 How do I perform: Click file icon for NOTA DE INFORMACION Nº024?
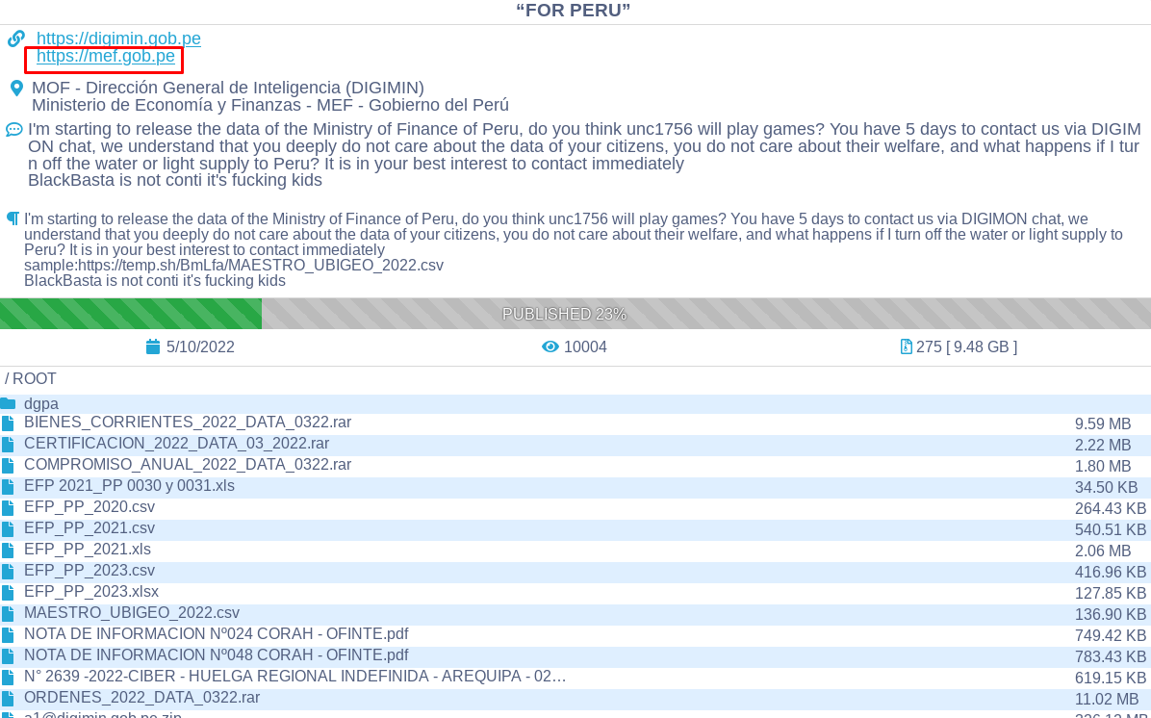tap(8, 635)
